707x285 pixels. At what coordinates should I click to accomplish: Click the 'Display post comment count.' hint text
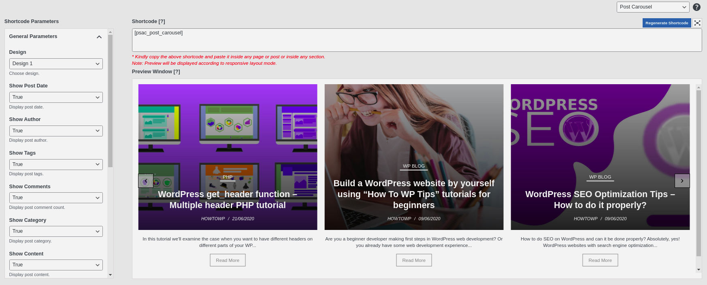[x=37, y=208]
